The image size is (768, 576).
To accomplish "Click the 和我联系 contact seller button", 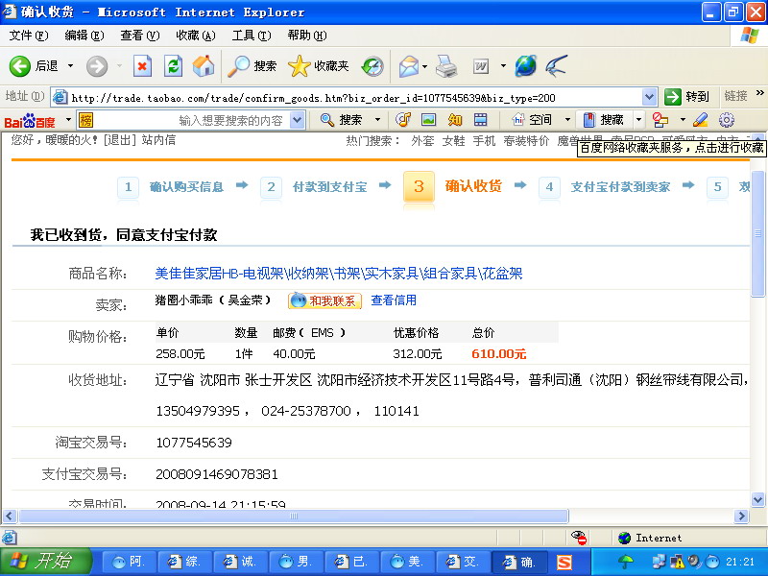I will pyautogui.click(x=325, y=300).
